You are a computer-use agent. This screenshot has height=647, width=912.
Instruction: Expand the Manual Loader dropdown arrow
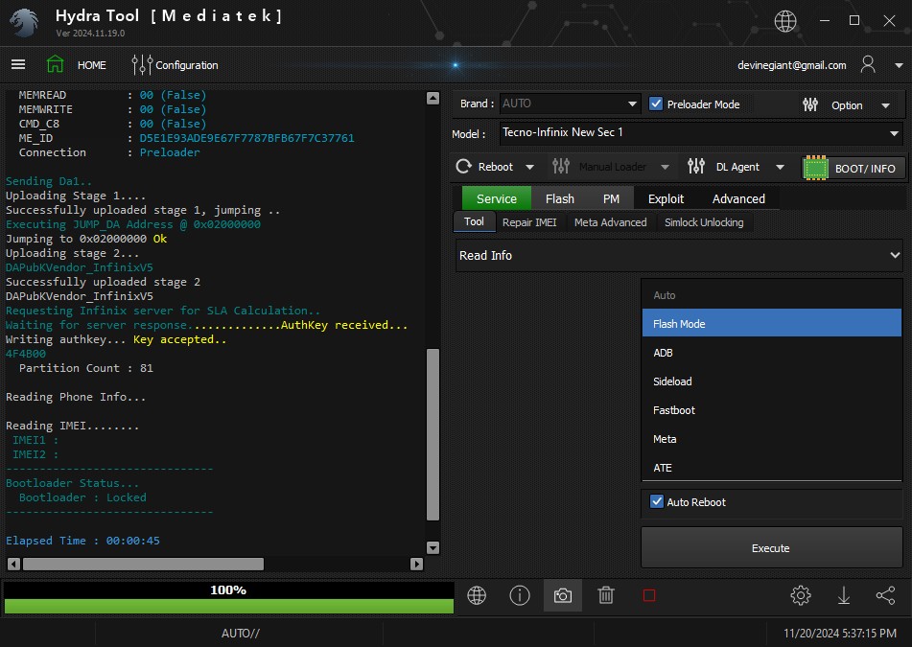click(x=665, y=168)
